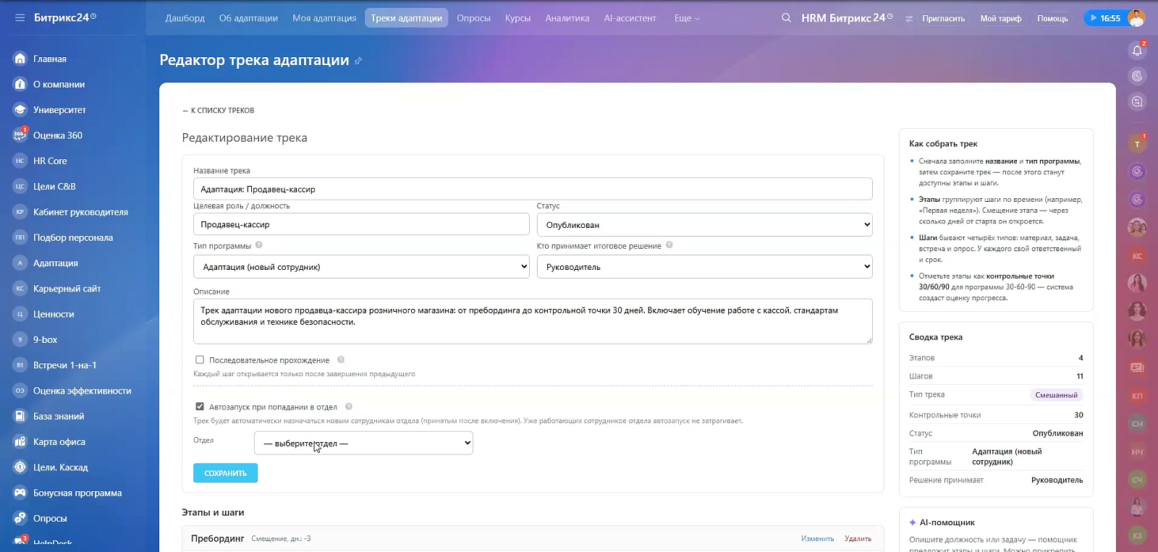This screenshot has width=1158, height=552.
Task: Expand the Еще menu
Action: [686, 18]
